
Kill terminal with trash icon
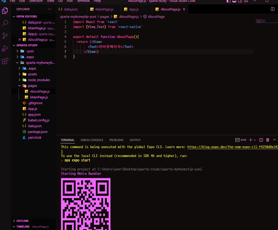[268, 140]
